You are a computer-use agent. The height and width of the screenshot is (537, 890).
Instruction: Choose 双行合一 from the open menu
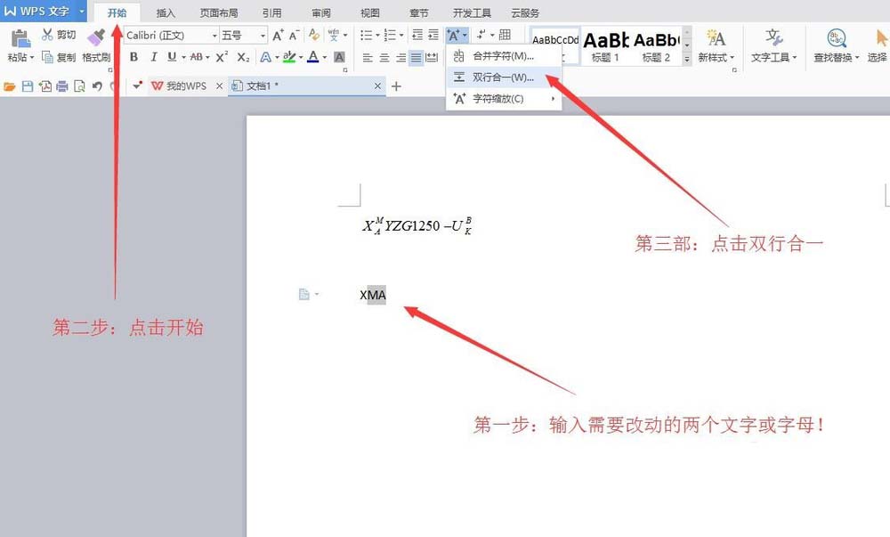[503, 77]
